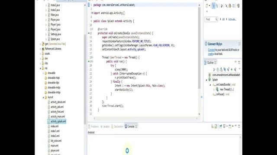Toggle Hide Static Members in Outline

[228, 70]
